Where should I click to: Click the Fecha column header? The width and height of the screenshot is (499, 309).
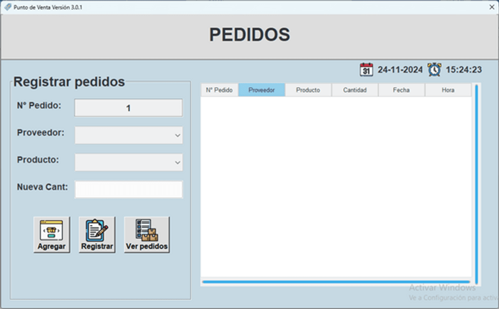pos(401,90)
